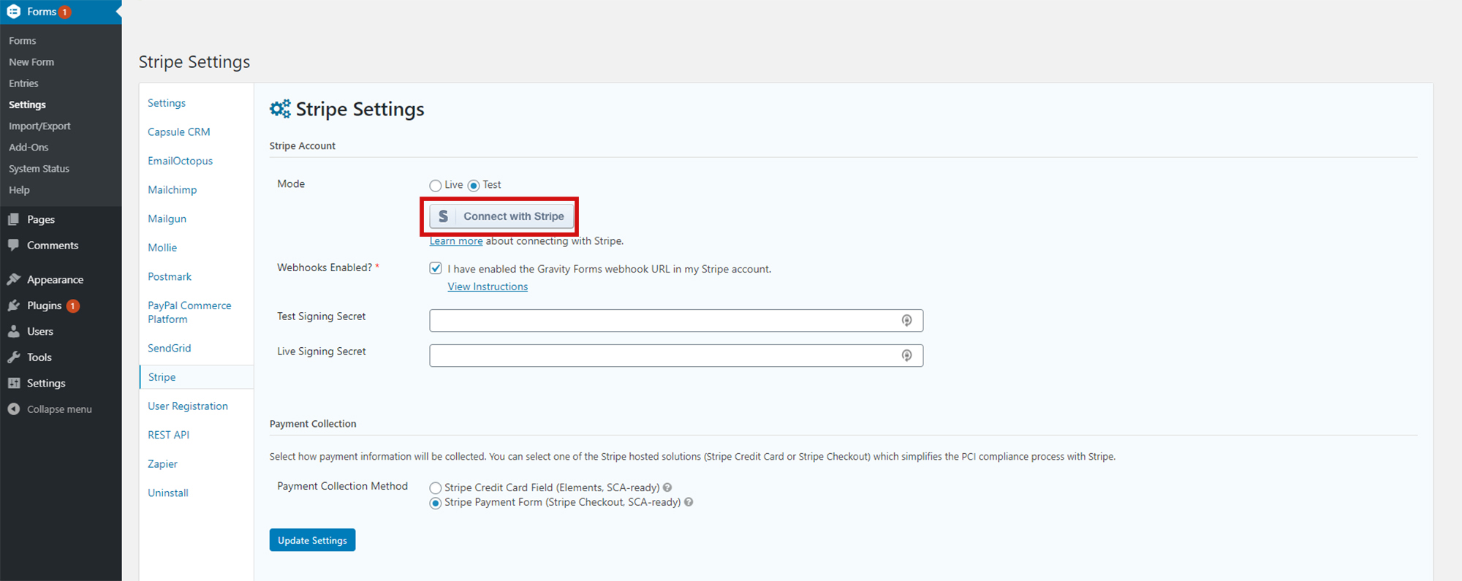Click Collapse menu text
Viewport: 1462px width, 581px height.
click(x=59, y=409)
